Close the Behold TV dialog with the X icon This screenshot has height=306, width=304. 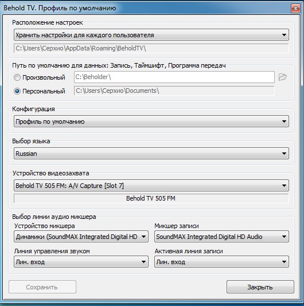pos(295,9)
